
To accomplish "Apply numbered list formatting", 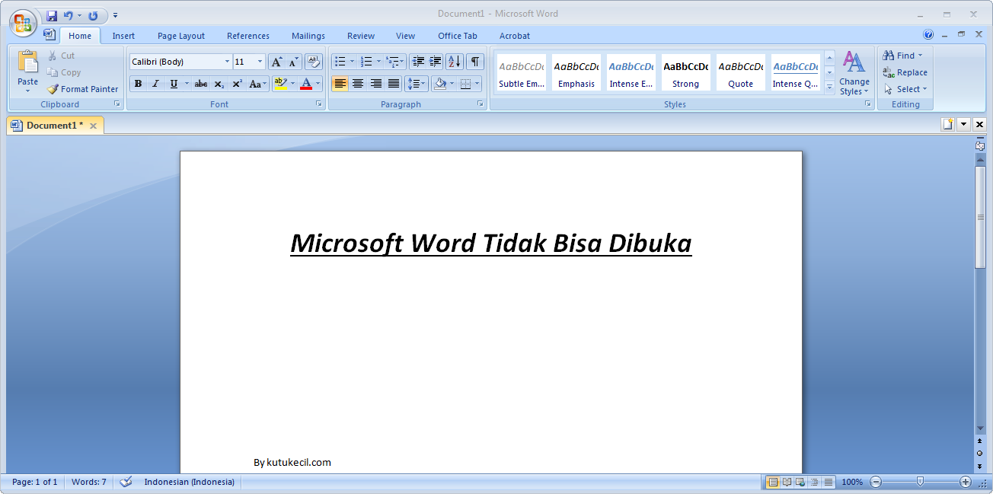I will [x=366, y=62].
